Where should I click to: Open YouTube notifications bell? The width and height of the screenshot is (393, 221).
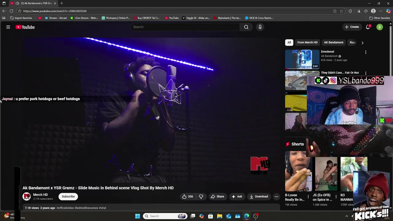point(368,27)
